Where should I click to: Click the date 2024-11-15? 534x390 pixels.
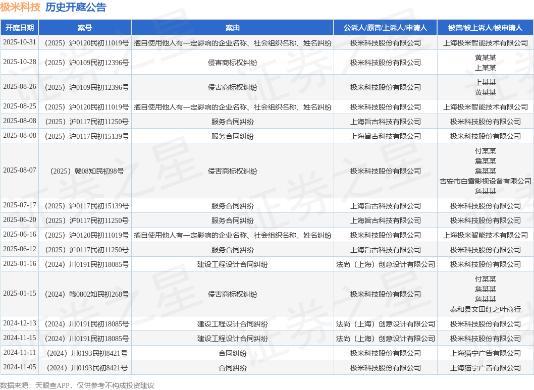pyautogui.click(x=19, y=338)
